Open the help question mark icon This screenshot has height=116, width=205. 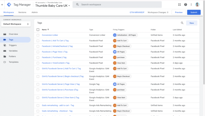[186, 5]
